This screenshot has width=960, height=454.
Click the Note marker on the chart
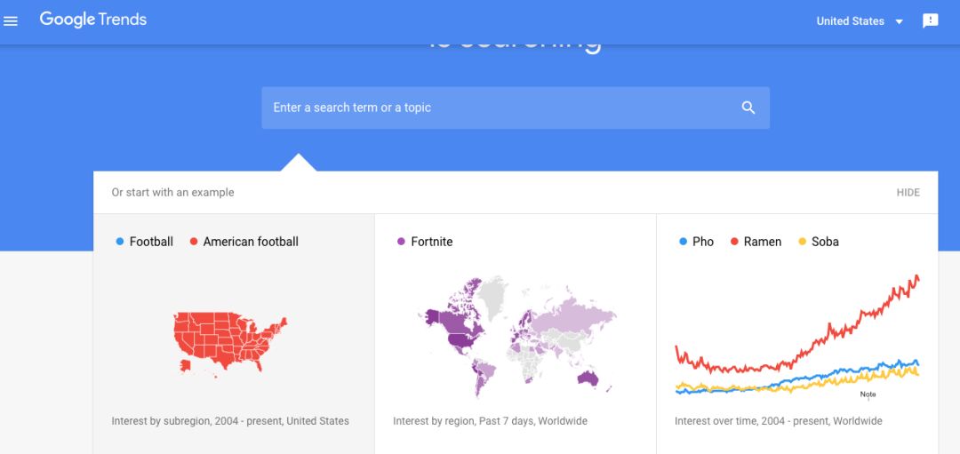click(x=868, y=394)
